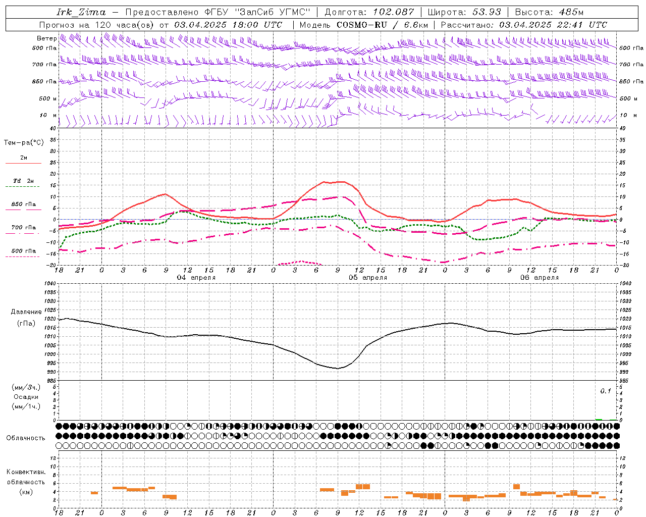Viewport: 646px width, 517px height.
Task: Click the Ветер panel label
Action: 46,38
